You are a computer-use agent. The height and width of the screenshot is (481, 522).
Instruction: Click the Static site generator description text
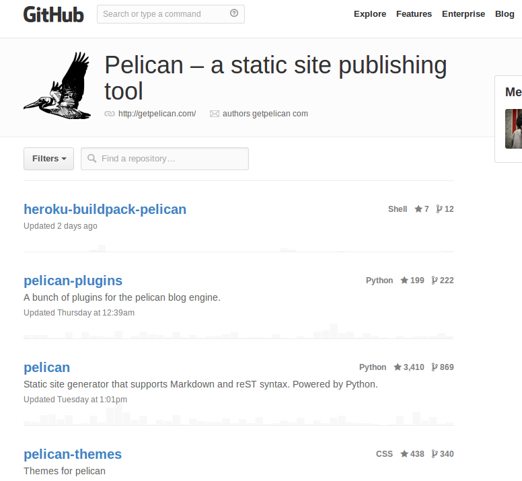(x=200, y=385)
